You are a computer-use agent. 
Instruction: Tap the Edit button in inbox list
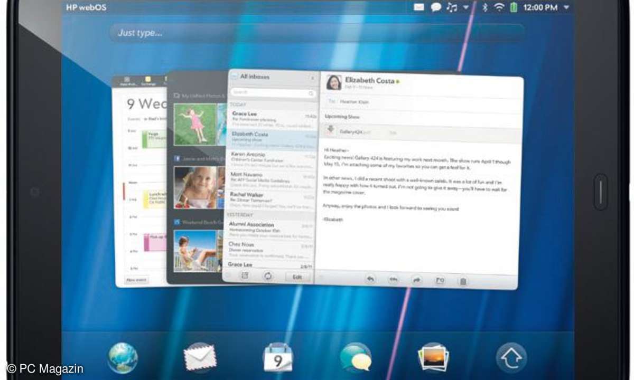(298, 277)
